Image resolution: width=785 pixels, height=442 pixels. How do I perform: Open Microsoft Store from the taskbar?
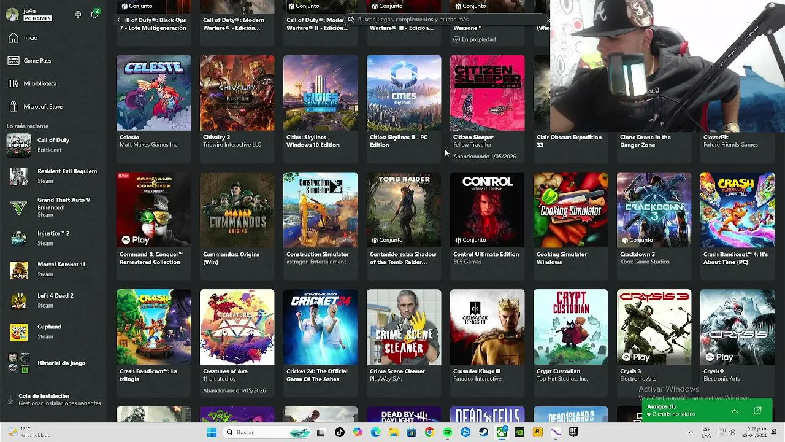click(x=412, y=432)
